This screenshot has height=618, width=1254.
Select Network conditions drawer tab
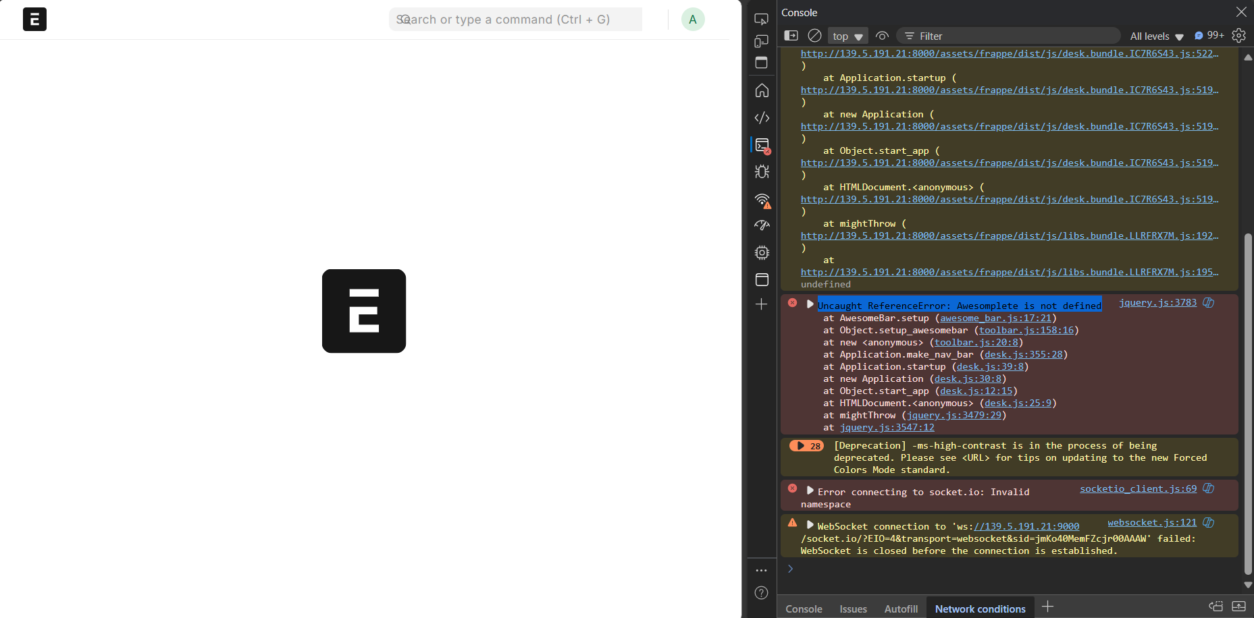(980, 609)
